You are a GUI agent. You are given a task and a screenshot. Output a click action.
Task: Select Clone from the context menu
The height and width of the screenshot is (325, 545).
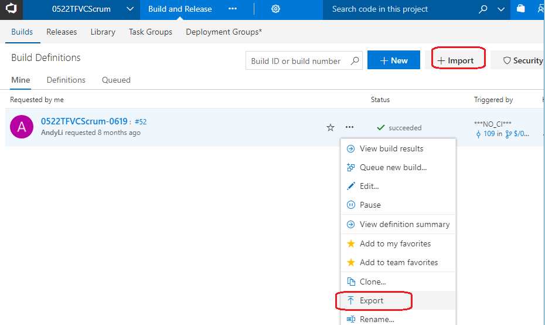click(372, 282)
